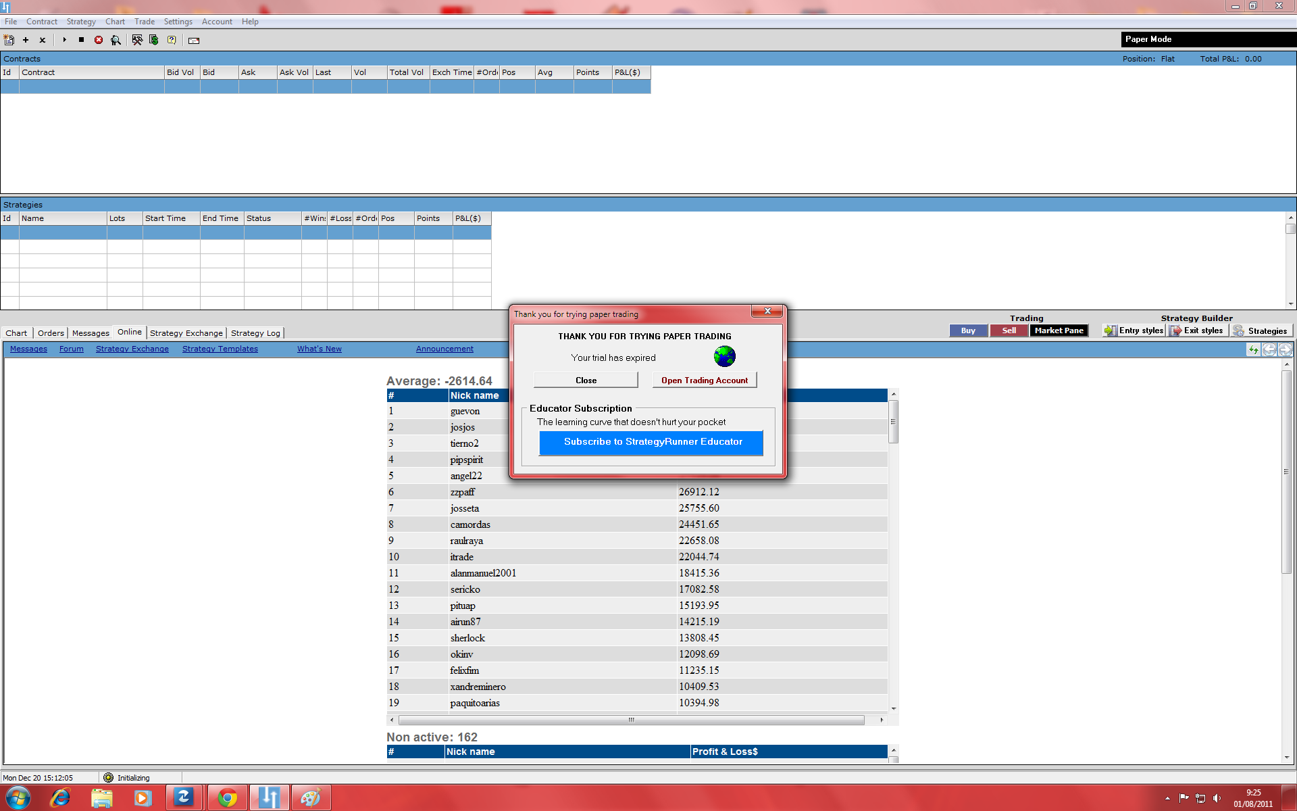The image size is (1297, 811).
Task: Click the plus add toolbar icon
Action: click(x=26, y=40)
